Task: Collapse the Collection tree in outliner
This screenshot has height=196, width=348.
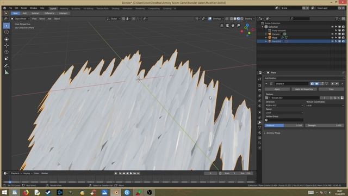Action: point(263,27)
